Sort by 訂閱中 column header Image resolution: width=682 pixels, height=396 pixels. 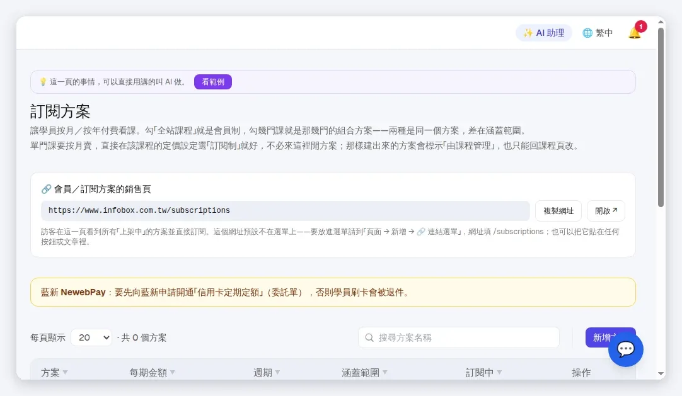click(x=483, y=373)
